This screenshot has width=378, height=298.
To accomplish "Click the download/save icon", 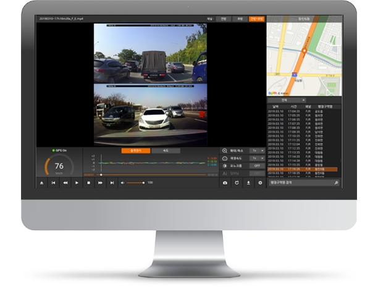I will (x=248, y=183).
